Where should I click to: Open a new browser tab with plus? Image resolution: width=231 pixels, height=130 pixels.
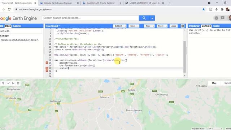tap(170, 3)
